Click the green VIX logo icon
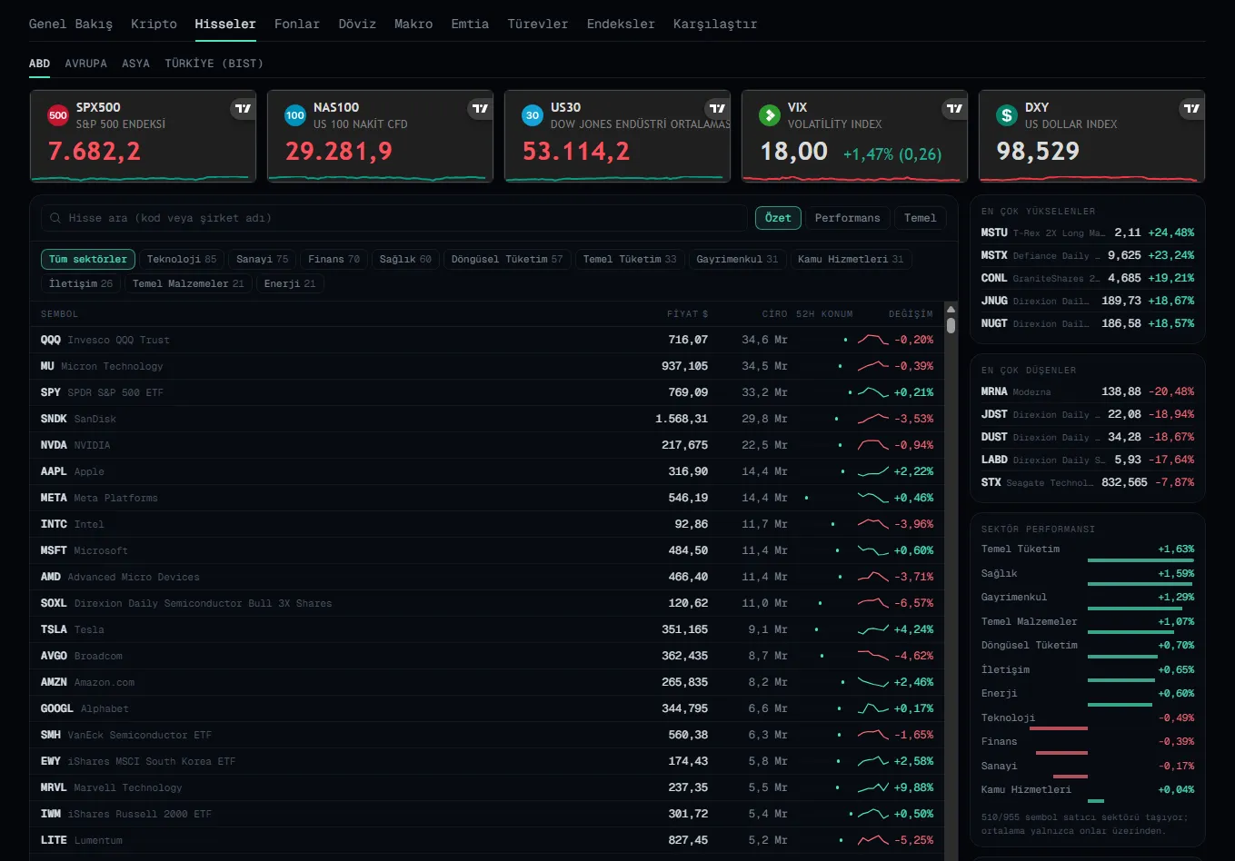This screenshot has height=861, width=1235. 770,115
